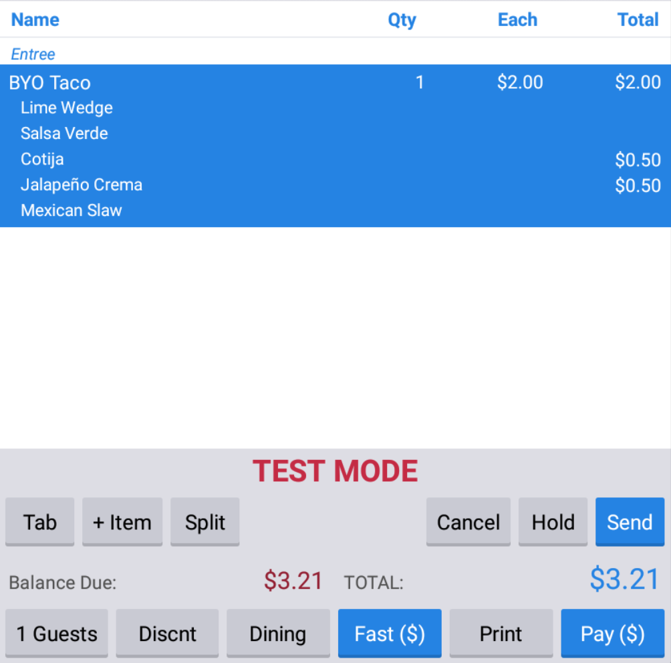Open Pay ($) payment screen
671x663 pixels.
pos(612,634)
